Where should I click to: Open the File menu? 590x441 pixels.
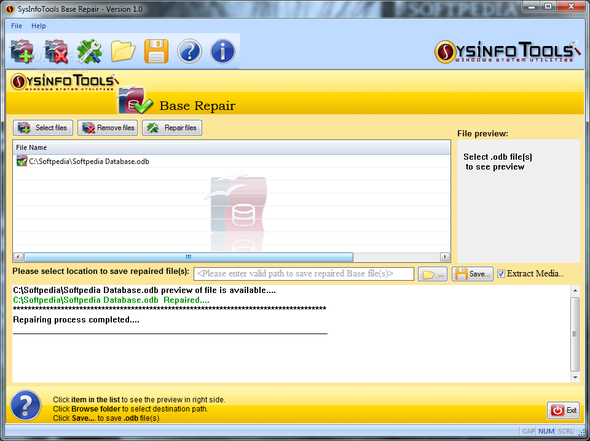(17, 26)
